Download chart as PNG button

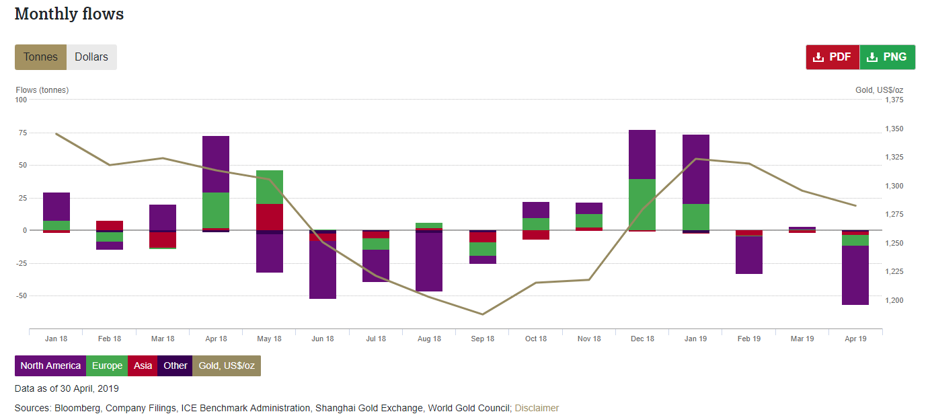pyautogui.click(x=888, y=57)
